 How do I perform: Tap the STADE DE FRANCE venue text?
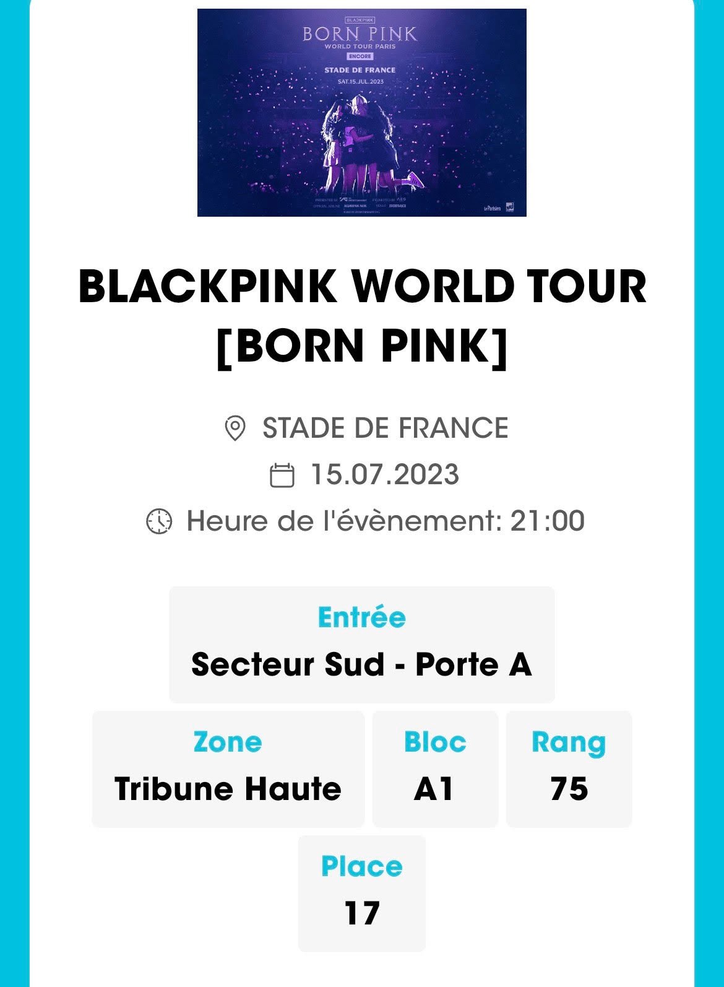(x=385, y=428)
